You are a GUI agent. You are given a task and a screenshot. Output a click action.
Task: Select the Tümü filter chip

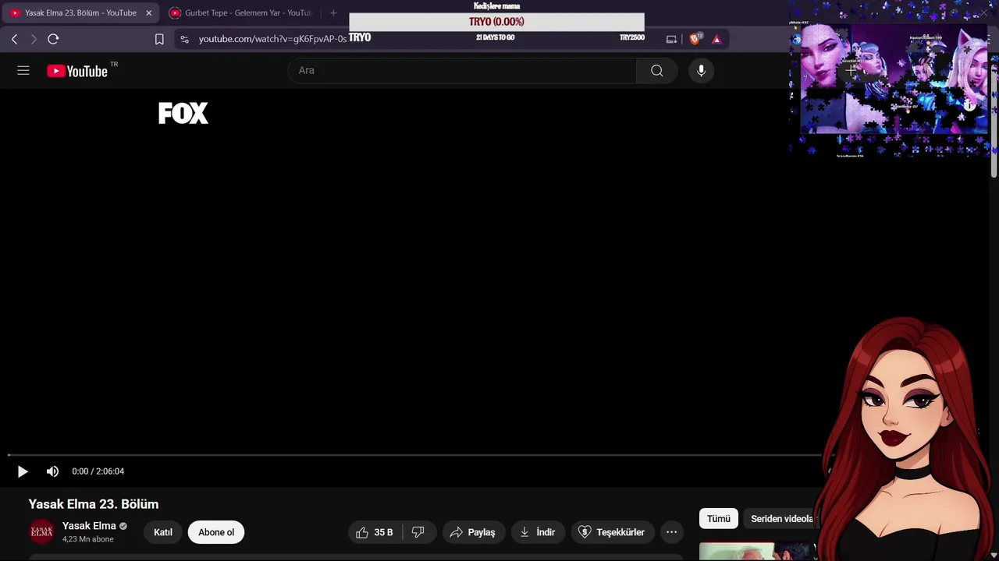click(x=719, y=519)
